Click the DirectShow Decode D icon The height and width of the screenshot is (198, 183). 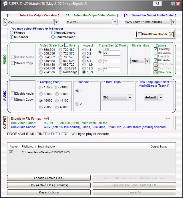click(x=171, y=34)
